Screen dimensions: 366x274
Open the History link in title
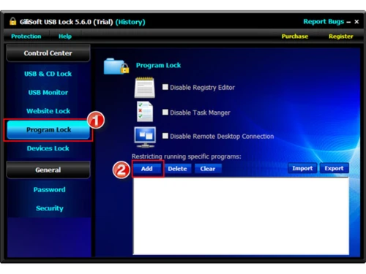(130, 22)
